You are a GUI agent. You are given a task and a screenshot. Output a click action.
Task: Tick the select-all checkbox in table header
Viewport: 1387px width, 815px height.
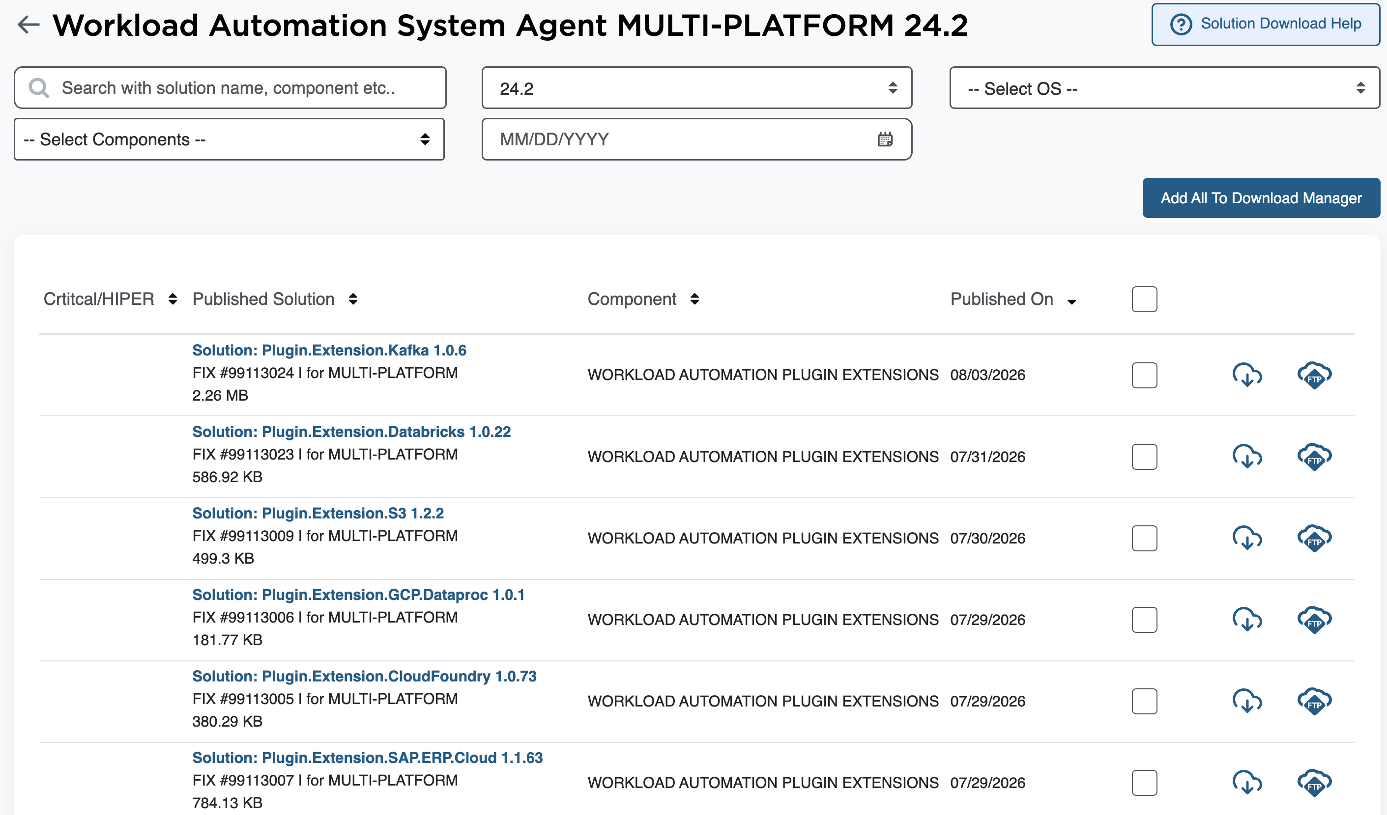tap(1144, 299)
